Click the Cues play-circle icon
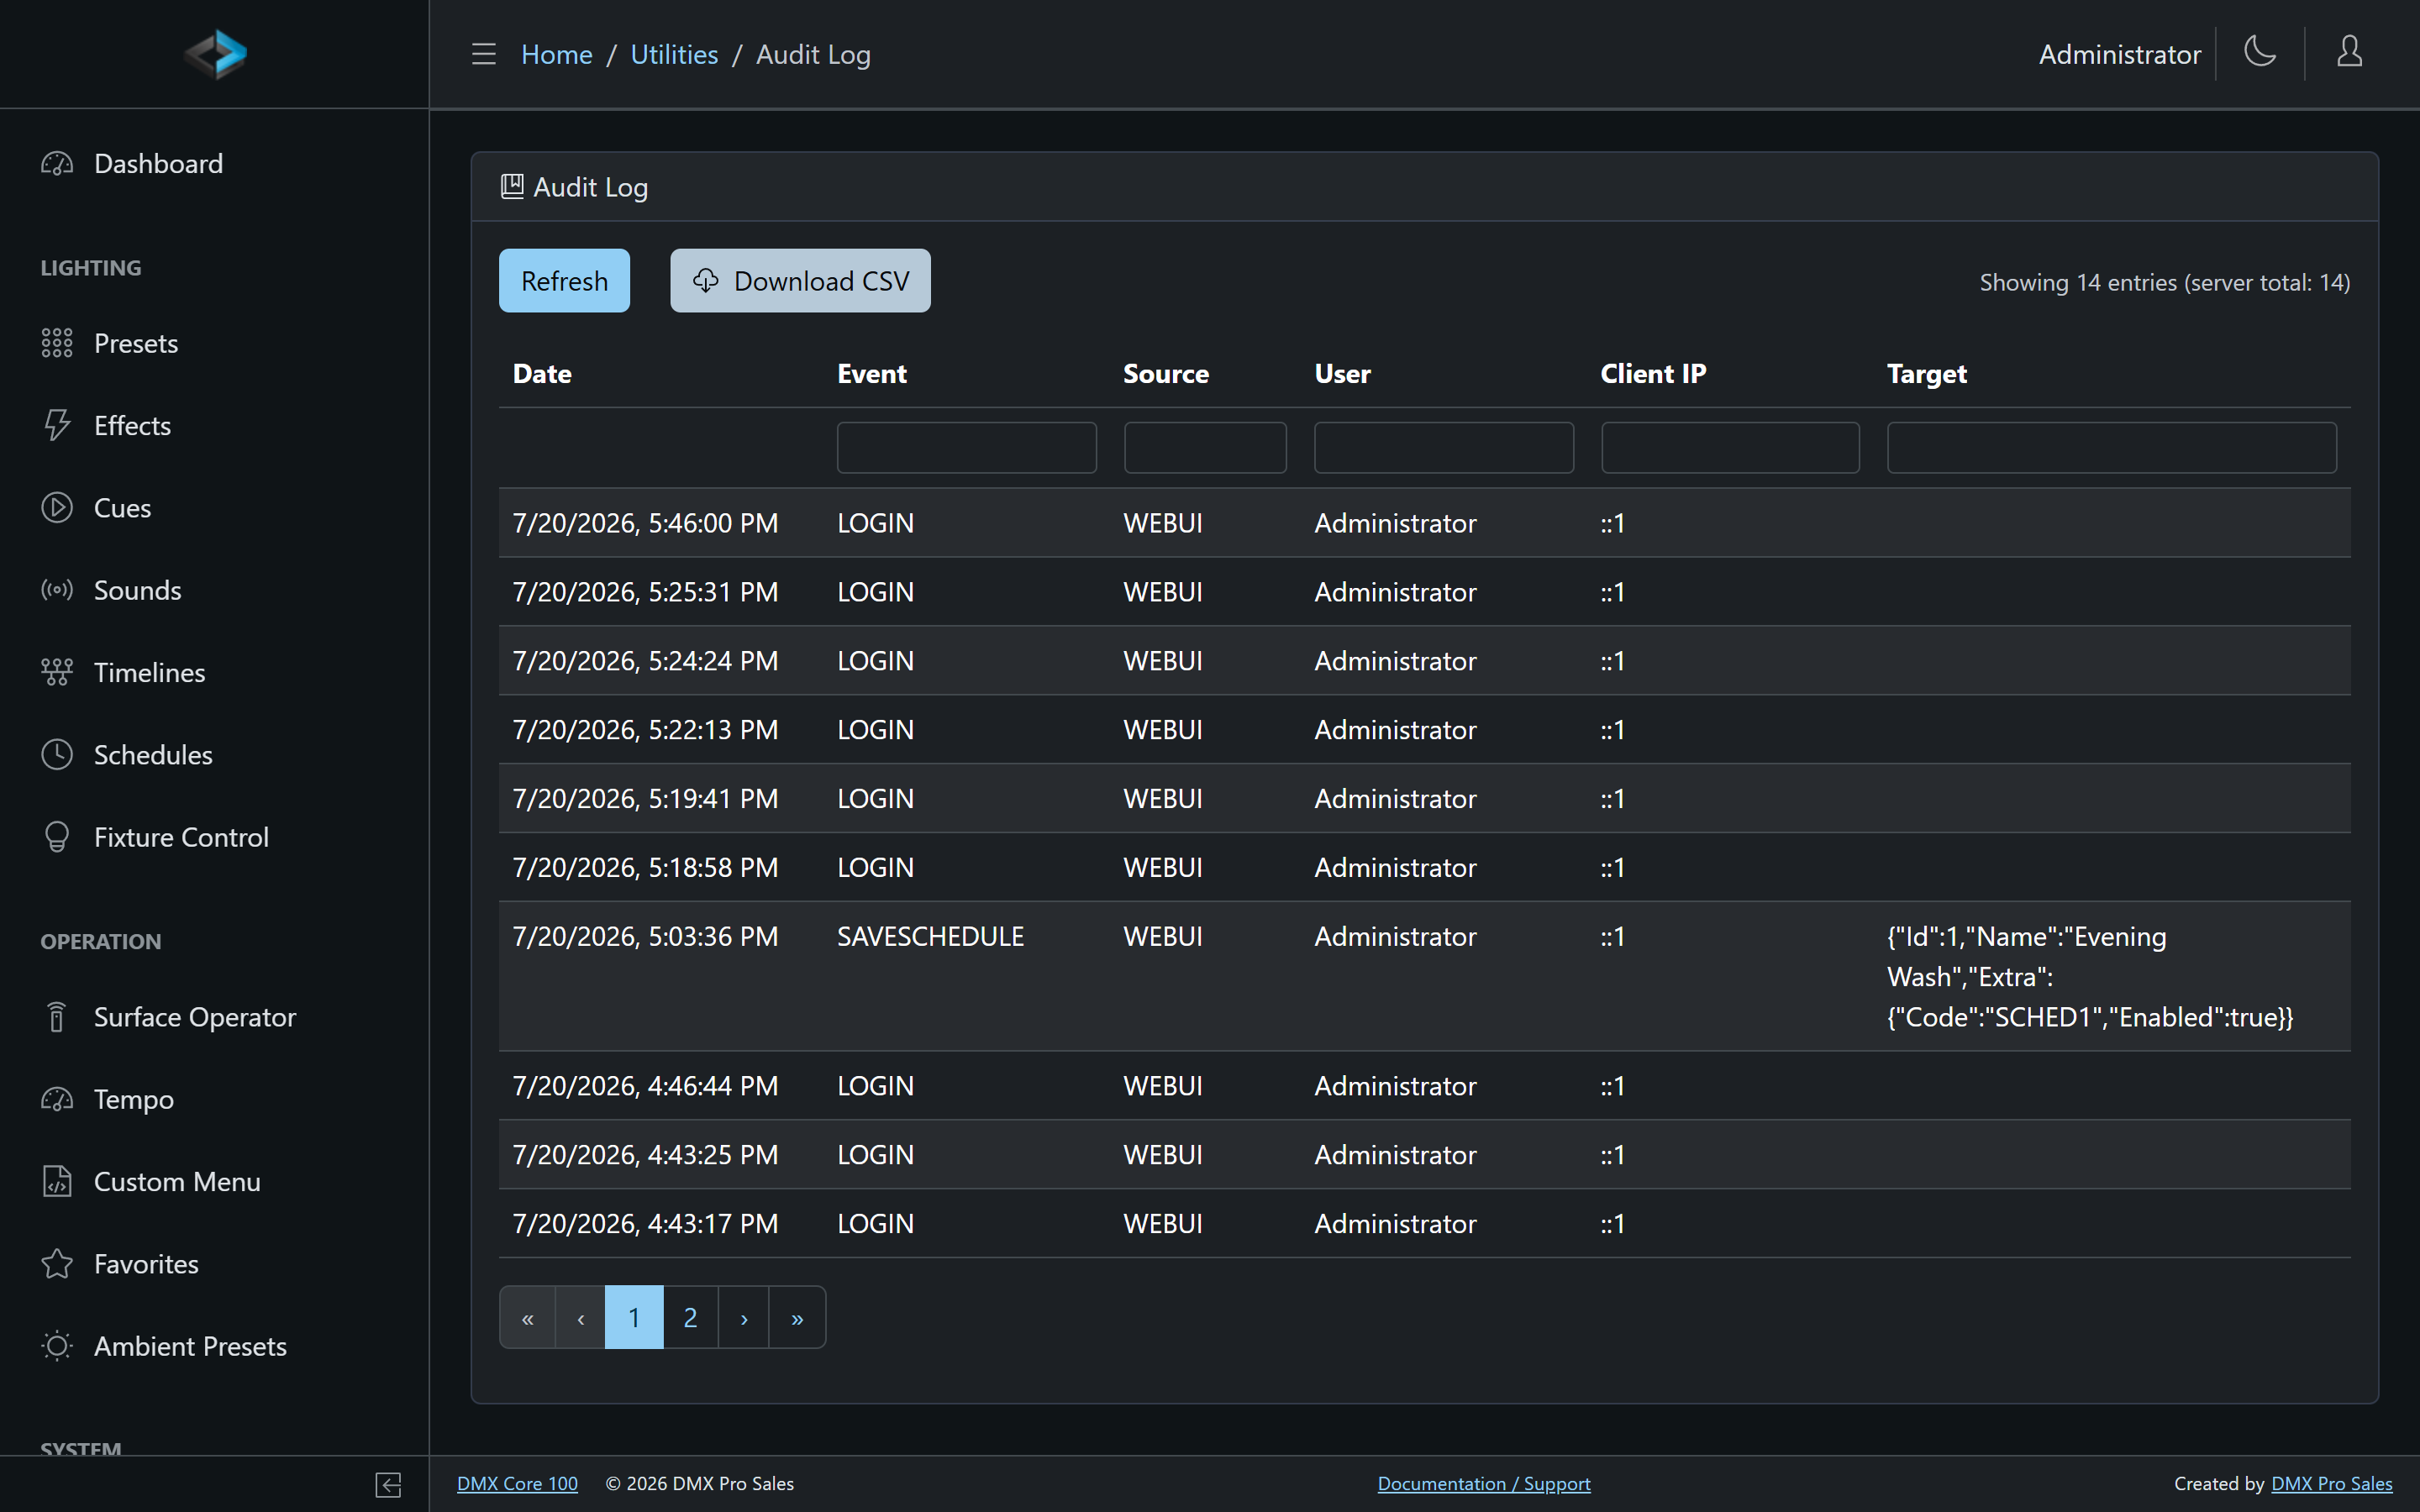The height and width of the screenshot is (1512, 2420). (57, 508)
